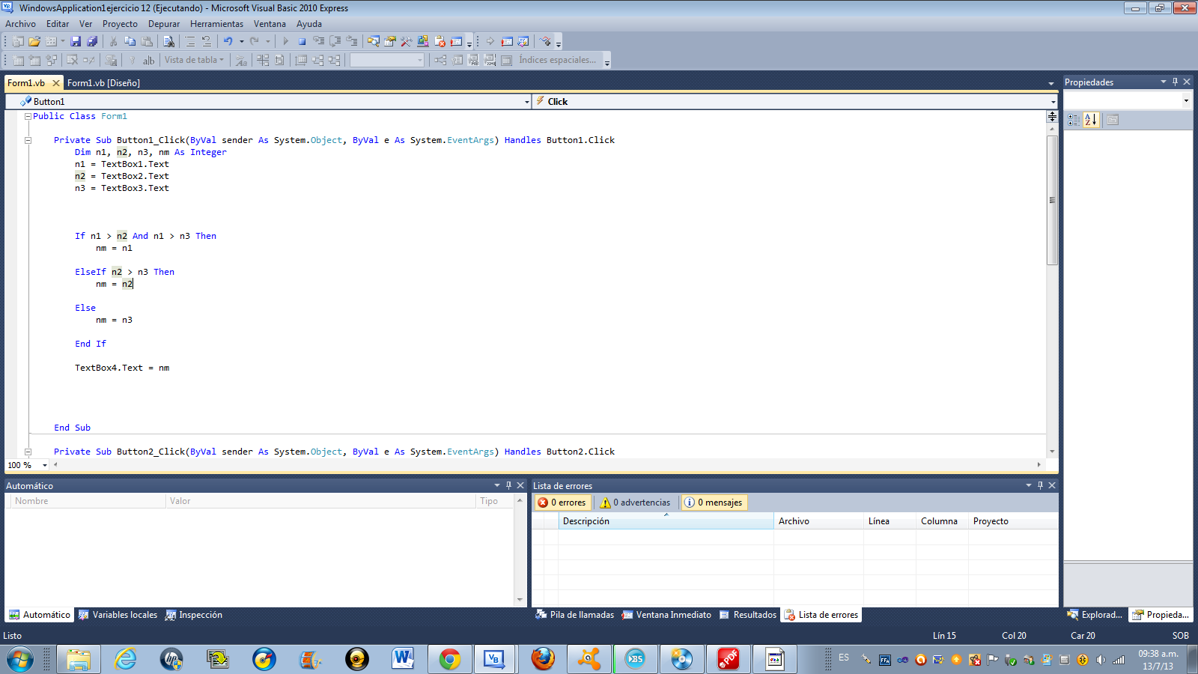Open Google Chrome from the taskbar
1198x674 pixels.
(449, 659)
